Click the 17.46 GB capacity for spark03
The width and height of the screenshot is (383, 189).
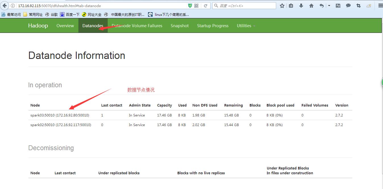tap(165, 115)
